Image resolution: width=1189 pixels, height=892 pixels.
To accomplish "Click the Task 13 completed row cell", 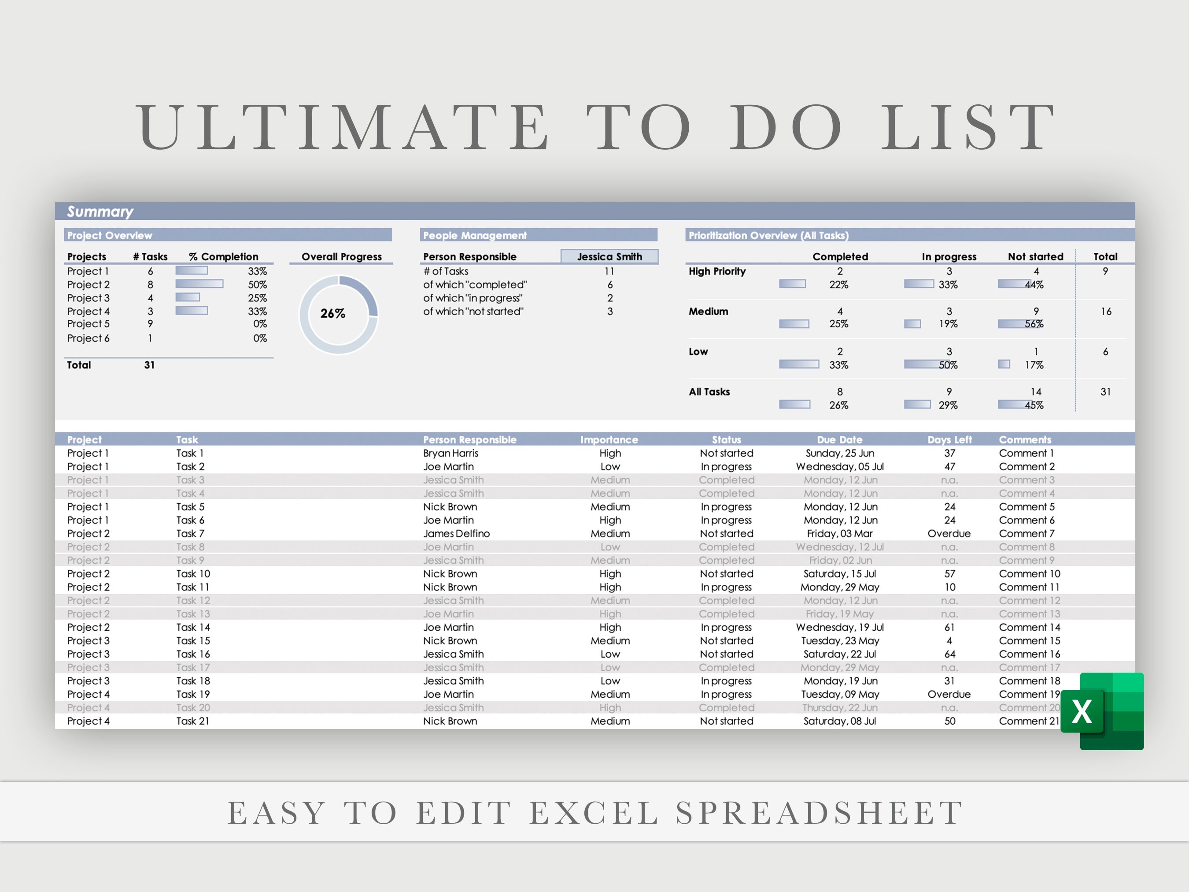I will [193, 614].
